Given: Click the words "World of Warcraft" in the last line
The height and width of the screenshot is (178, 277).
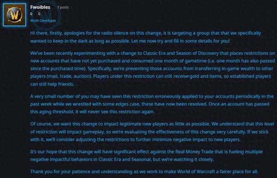Looking at the screenshot, I should click(196, 172).
